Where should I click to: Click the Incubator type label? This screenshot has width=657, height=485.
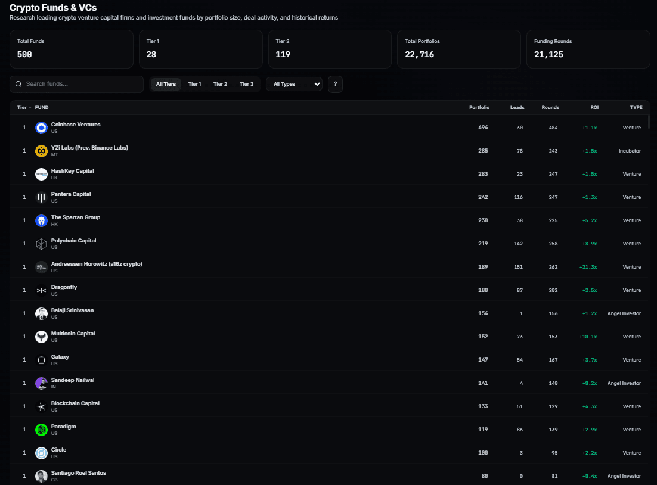[630, 151]
